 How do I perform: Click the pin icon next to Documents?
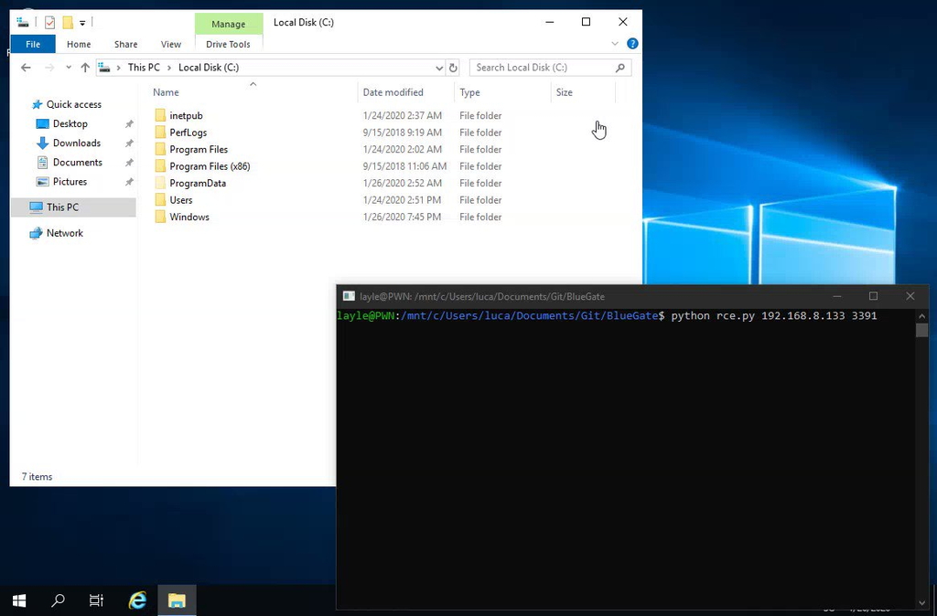[129, 163]
